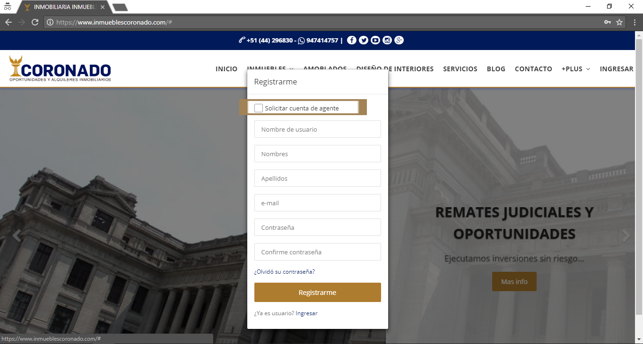The image size is (643, 344).
Task: Click the Mas info button
Action: point(514,282)
